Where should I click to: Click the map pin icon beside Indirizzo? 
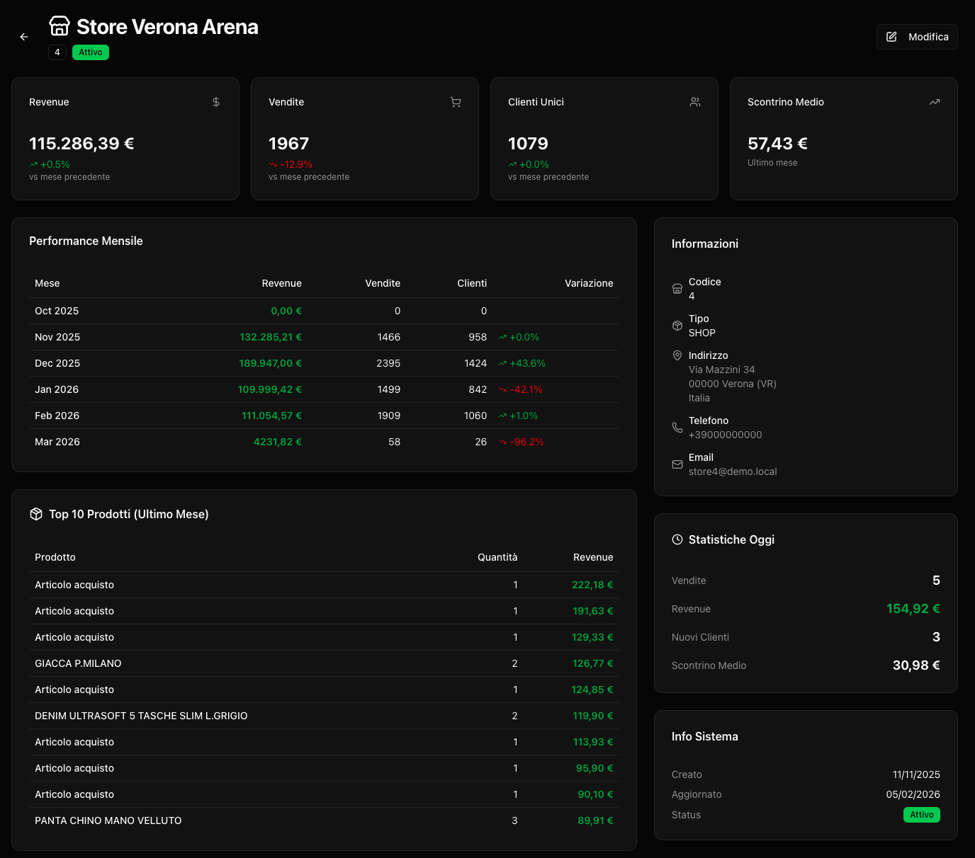[x=677, y=355]
